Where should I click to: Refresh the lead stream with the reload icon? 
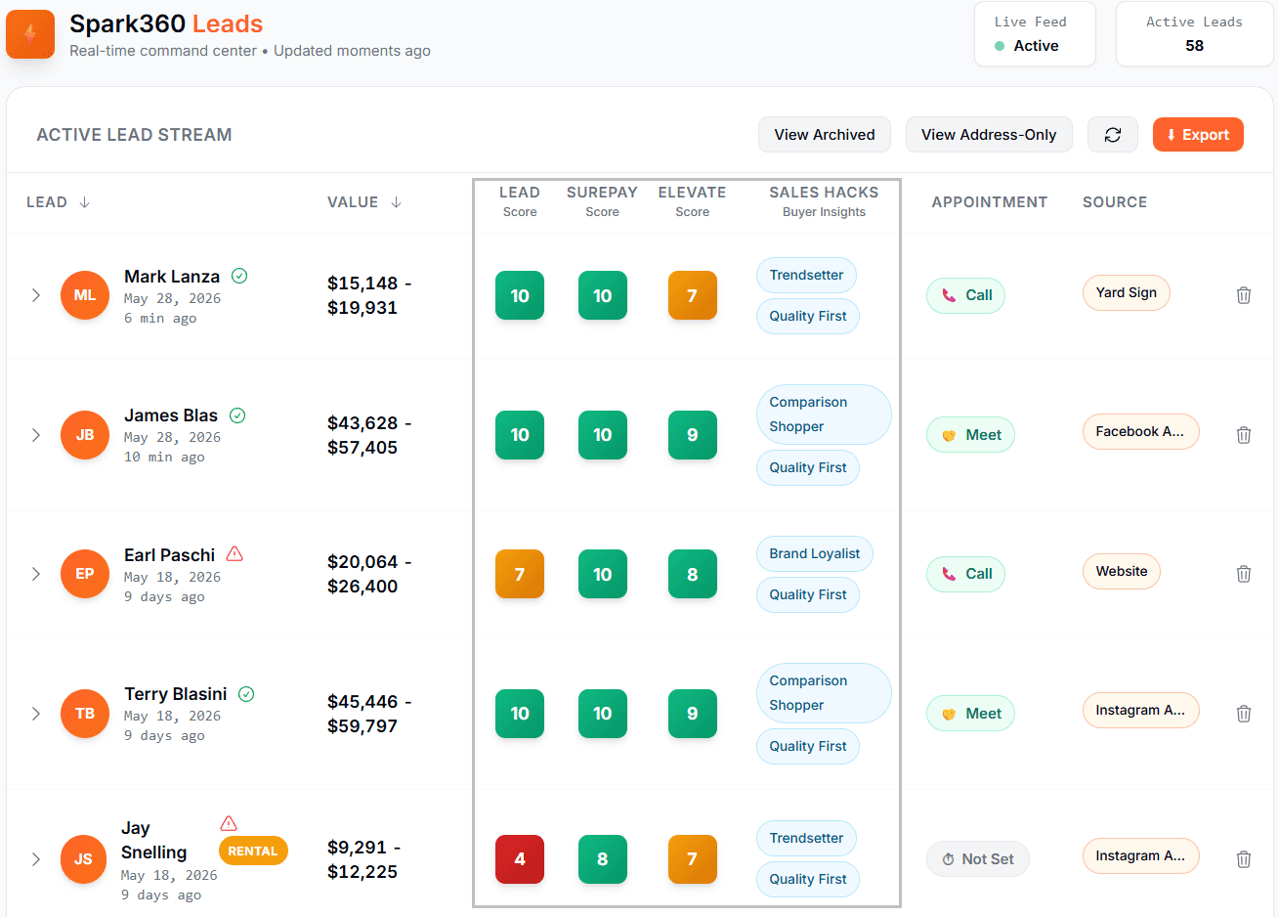[1113, 135]
